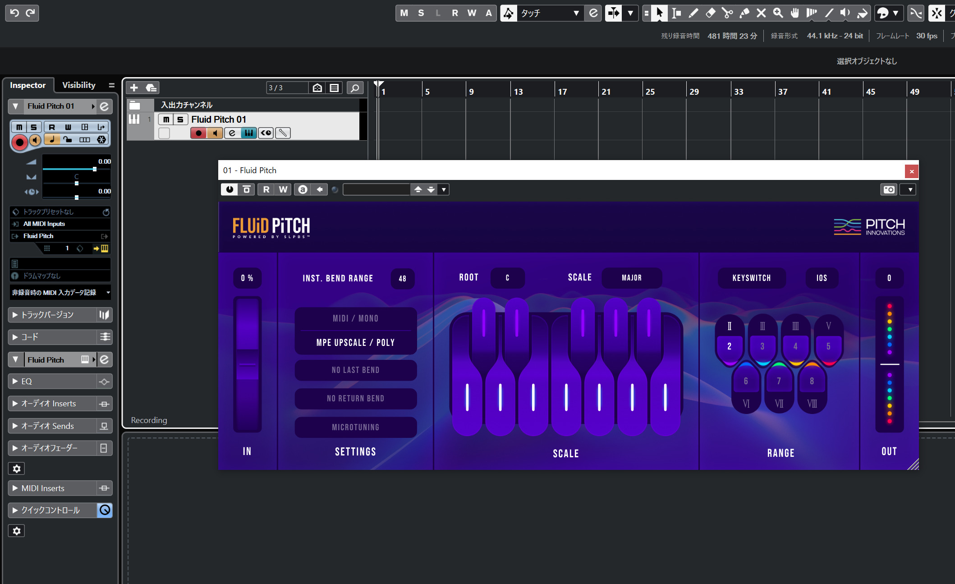Click the plugin snapshot camera icon
The height and width of the screenshot is (584, 955).
click(889, 189)
